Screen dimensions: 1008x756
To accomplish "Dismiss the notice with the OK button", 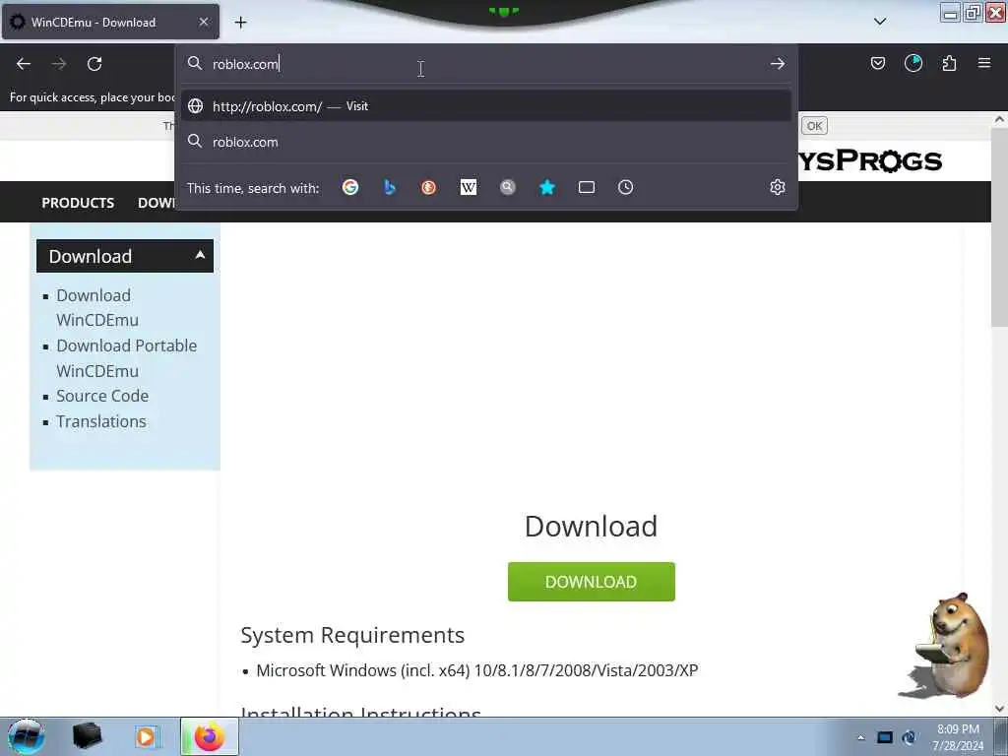I will point(814,126).
